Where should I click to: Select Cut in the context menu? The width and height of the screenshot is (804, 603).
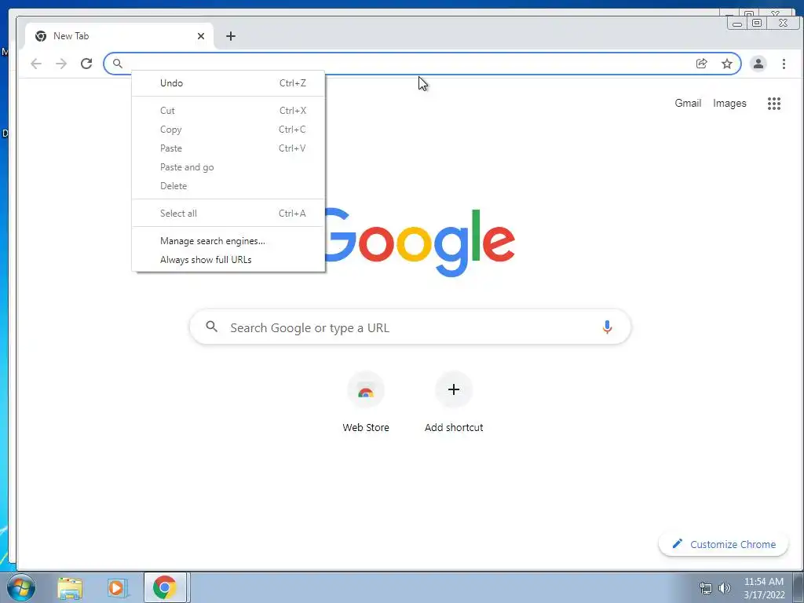point(228,111)
